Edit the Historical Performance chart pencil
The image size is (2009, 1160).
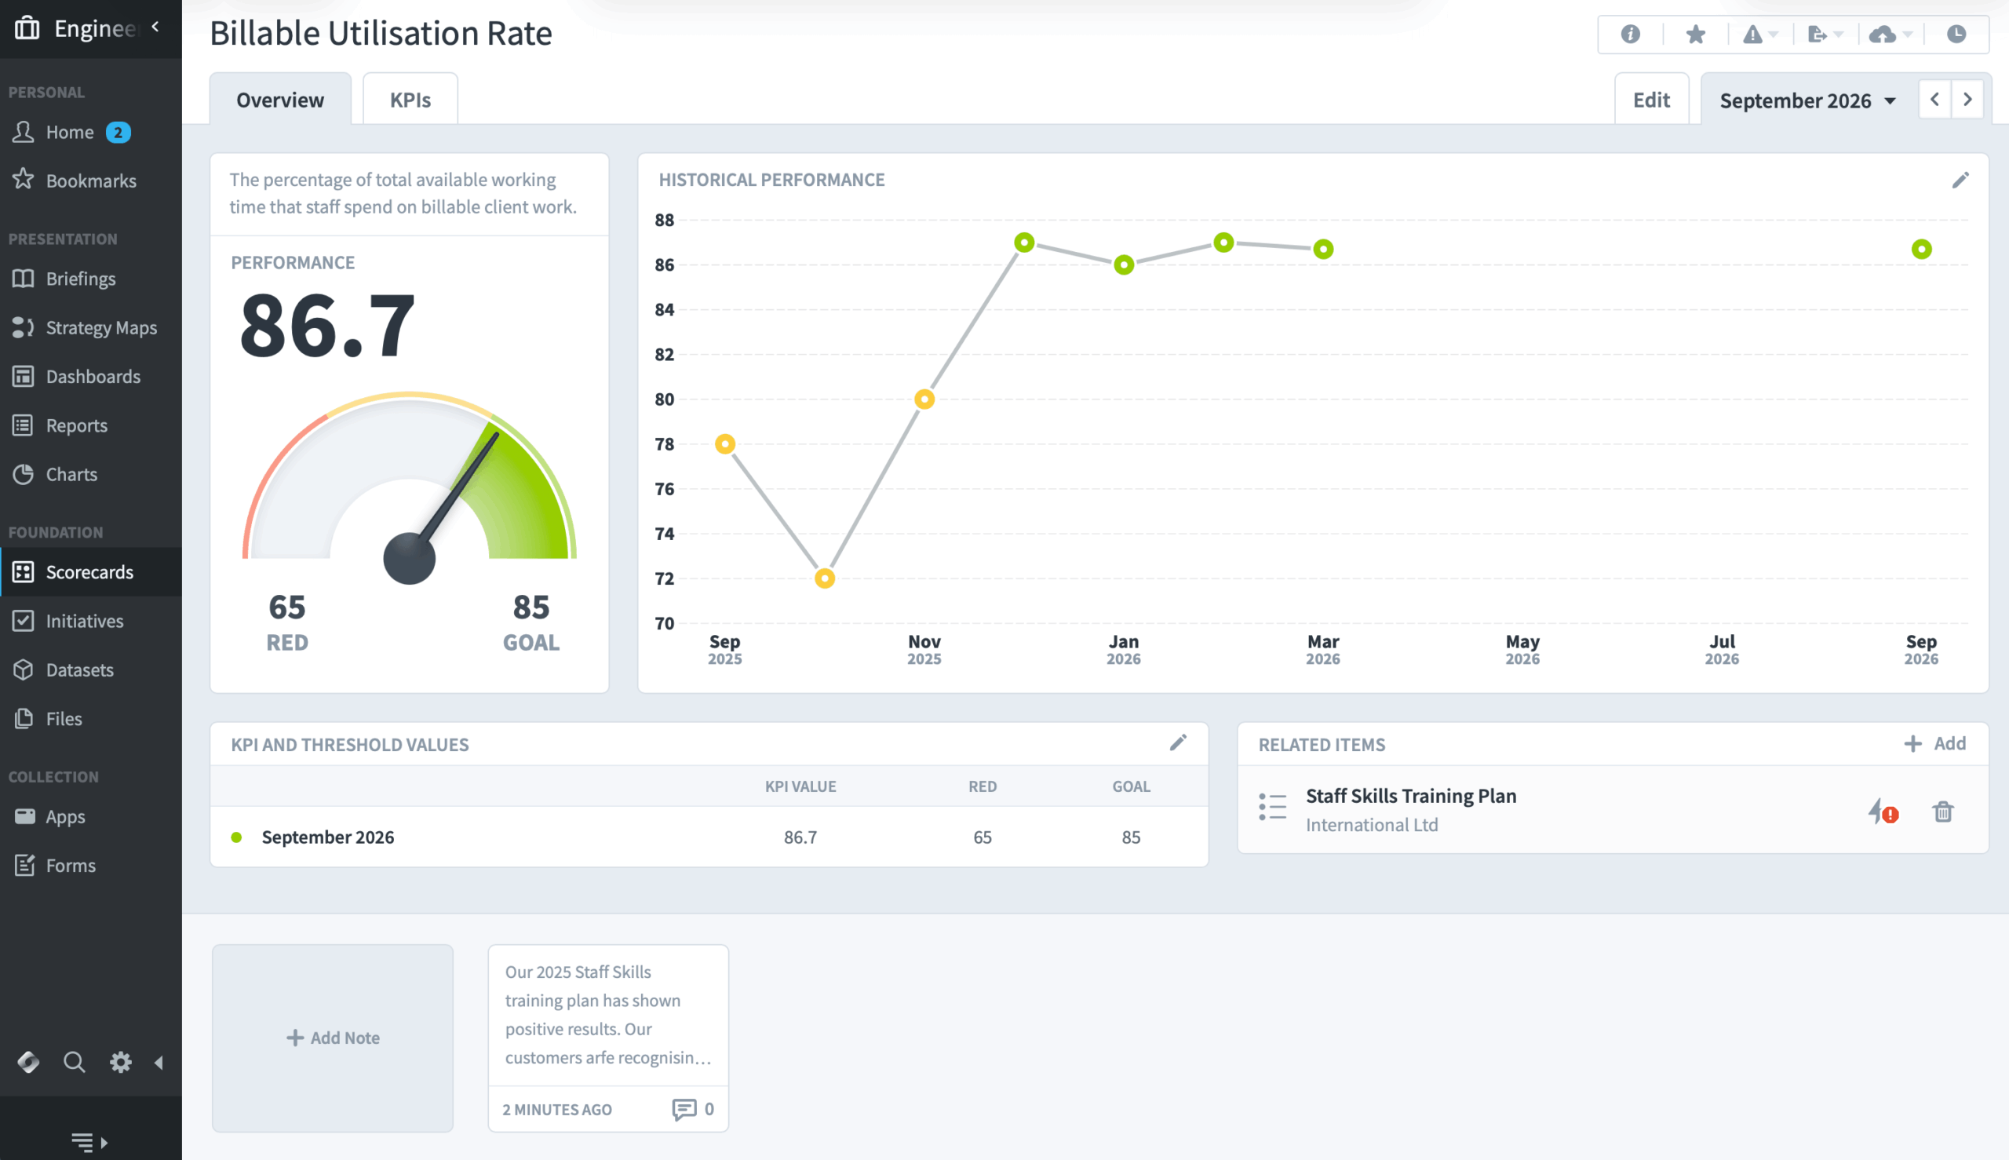click(x=1960, y=180)
